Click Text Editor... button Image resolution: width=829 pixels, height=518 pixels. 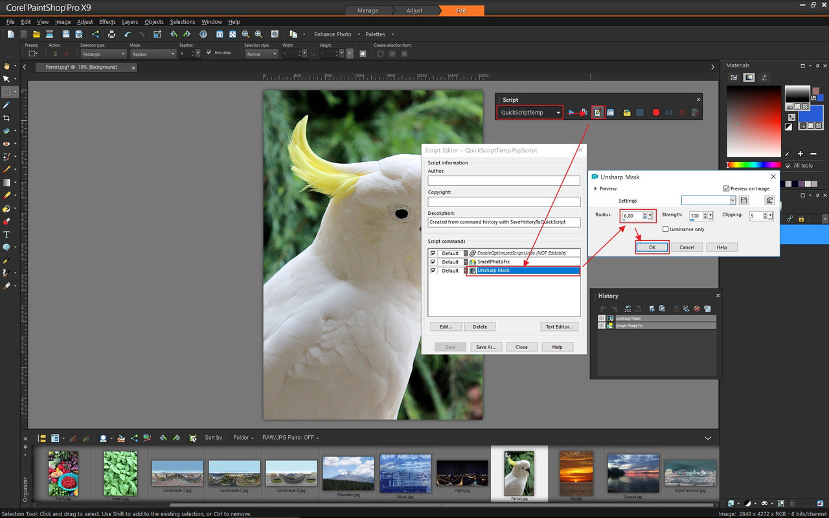(x=558, y=326)
